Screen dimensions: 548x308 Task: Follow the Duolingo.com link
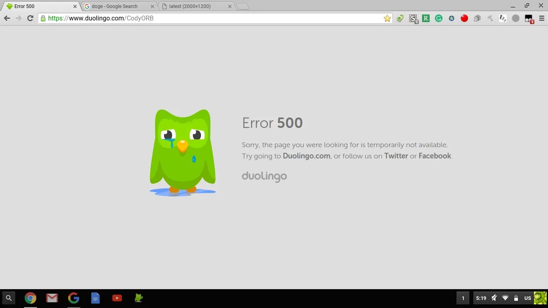(x=306, y=156)
